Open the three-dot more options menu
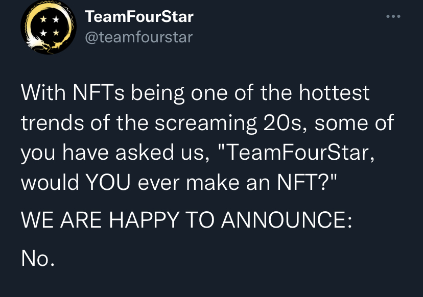This screenshot has height=297, width=423. pos(393,16)
